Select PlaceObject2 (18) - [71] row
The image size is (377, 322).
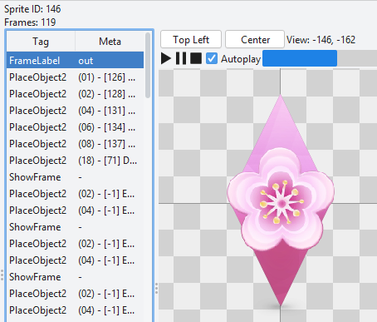tap(75, 161)
